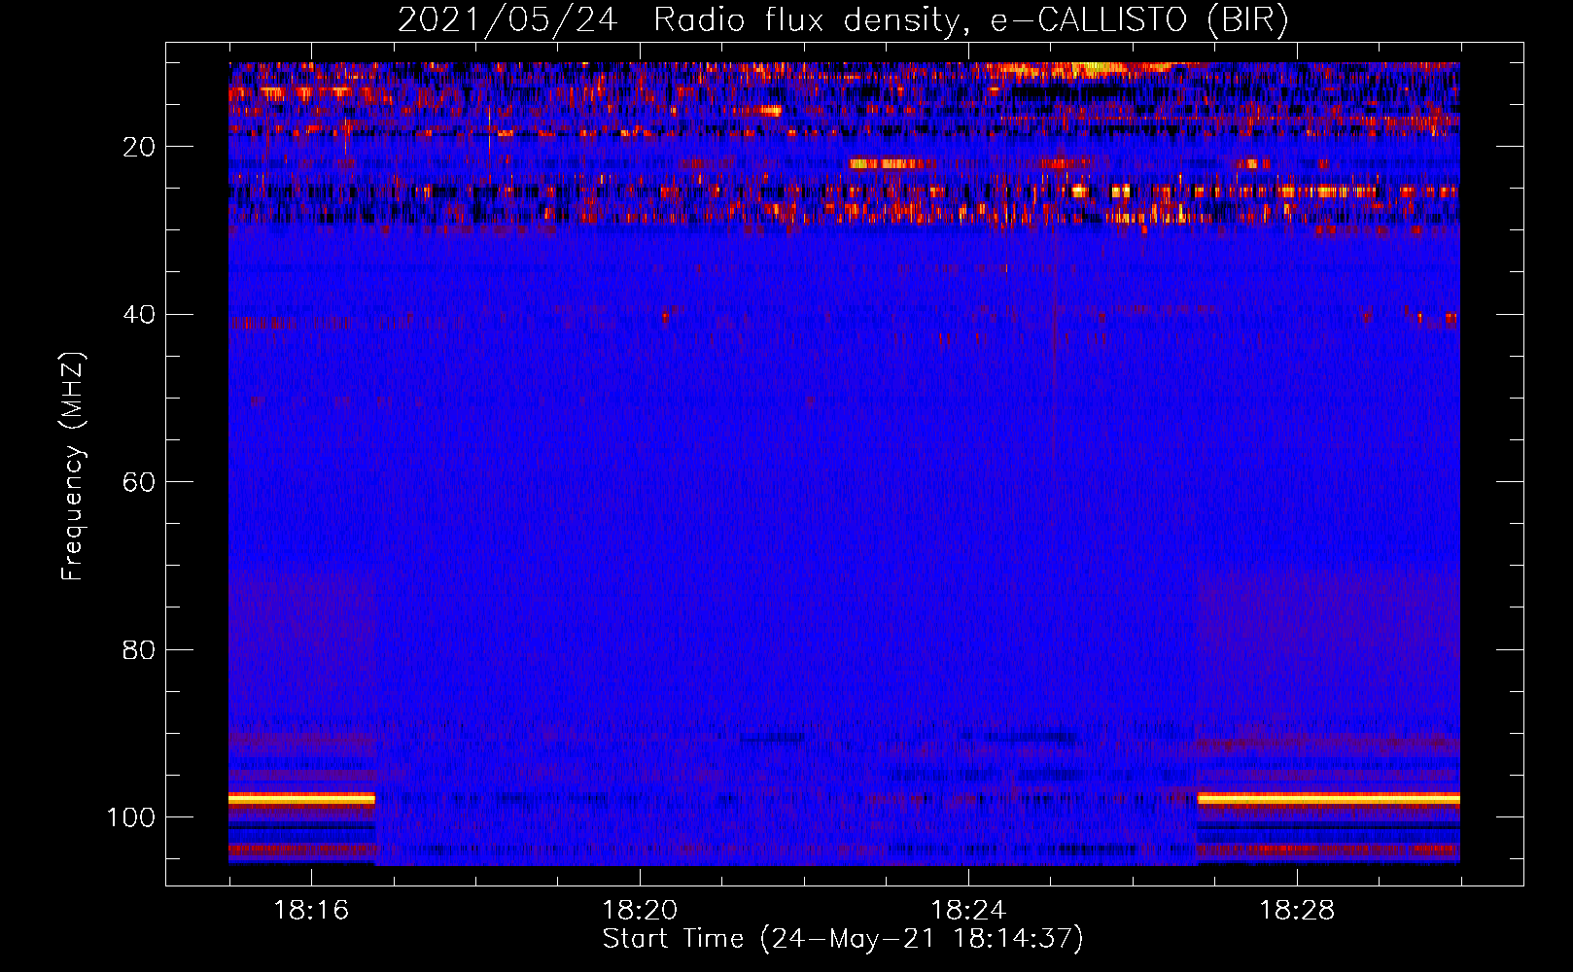The width and height of the screenshot is (1573, 972).
Task: Click the "Frequency (MHZ)" axis label
Action: pyautogui.click(x=73, y=466)
